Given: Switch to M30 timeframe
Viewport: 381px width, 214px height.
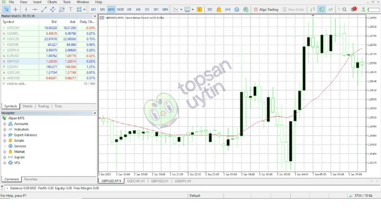Looking at the screenshot, I should tap(120, 9).
